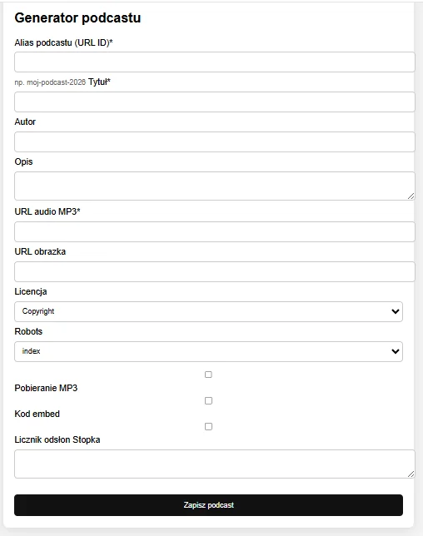Check the Licznik odsłon checkbox
The height and width of the screenshot is (536, 423).
(x=208, y=427)
